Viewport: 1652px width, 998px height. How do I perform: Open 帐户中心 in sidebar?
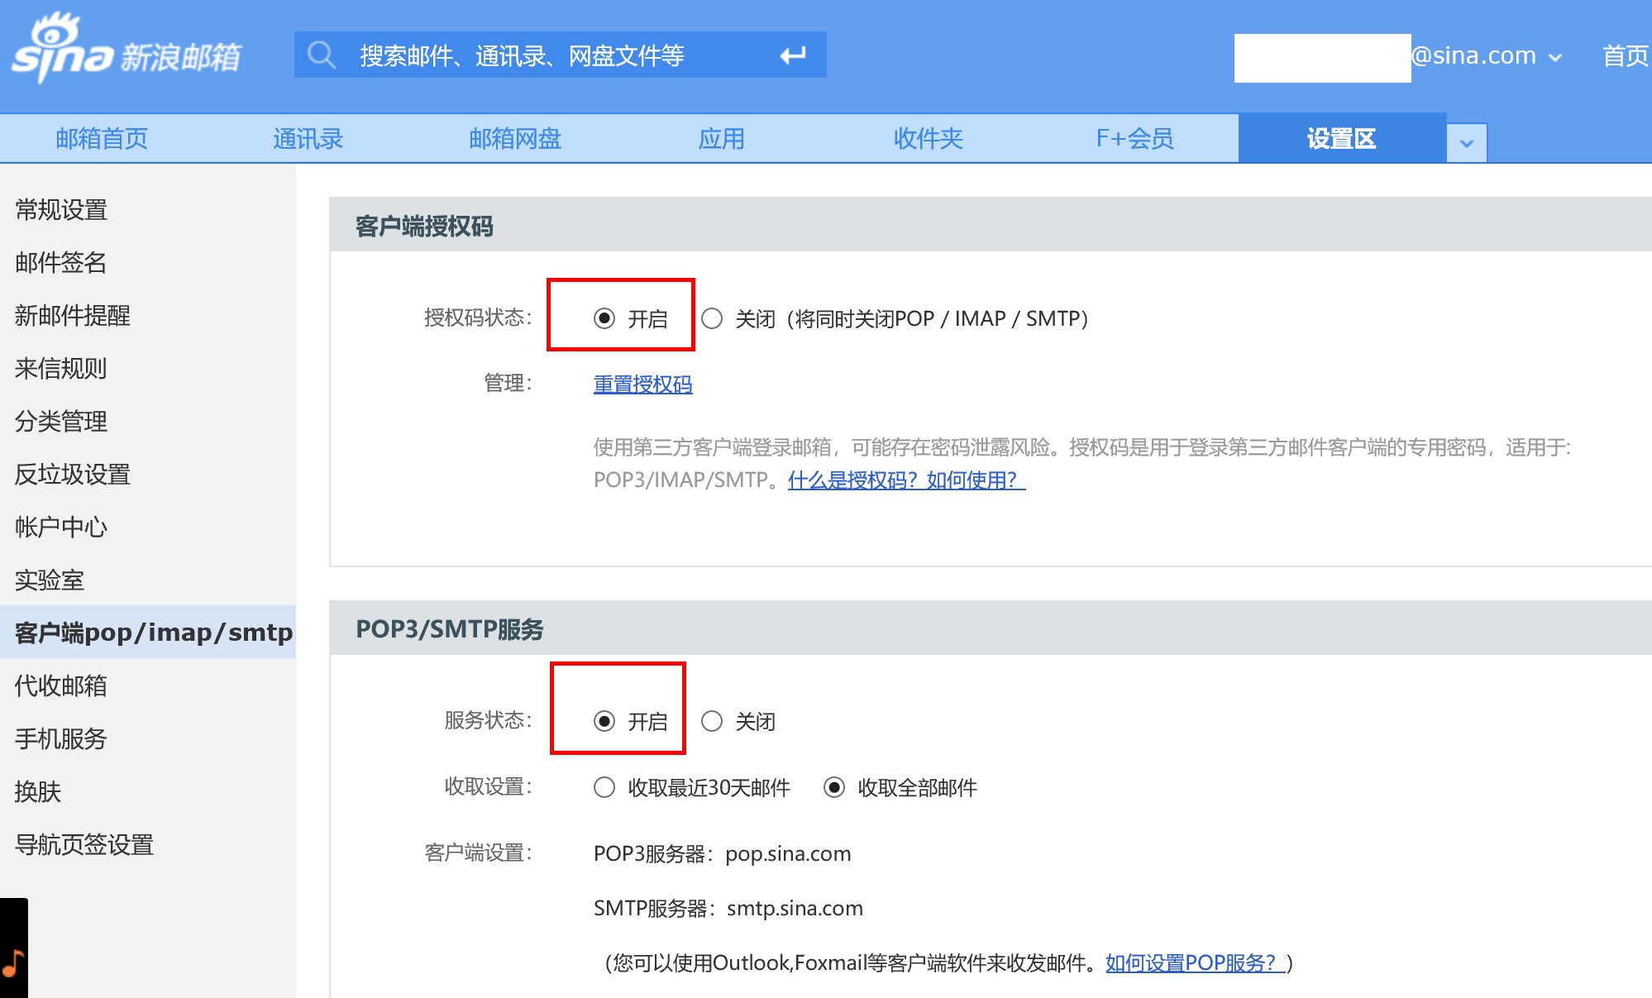coord(61,528)
